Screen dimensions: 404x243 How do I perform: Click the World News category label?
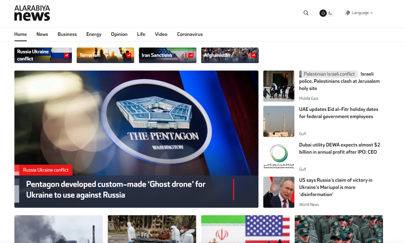[309, 205]
